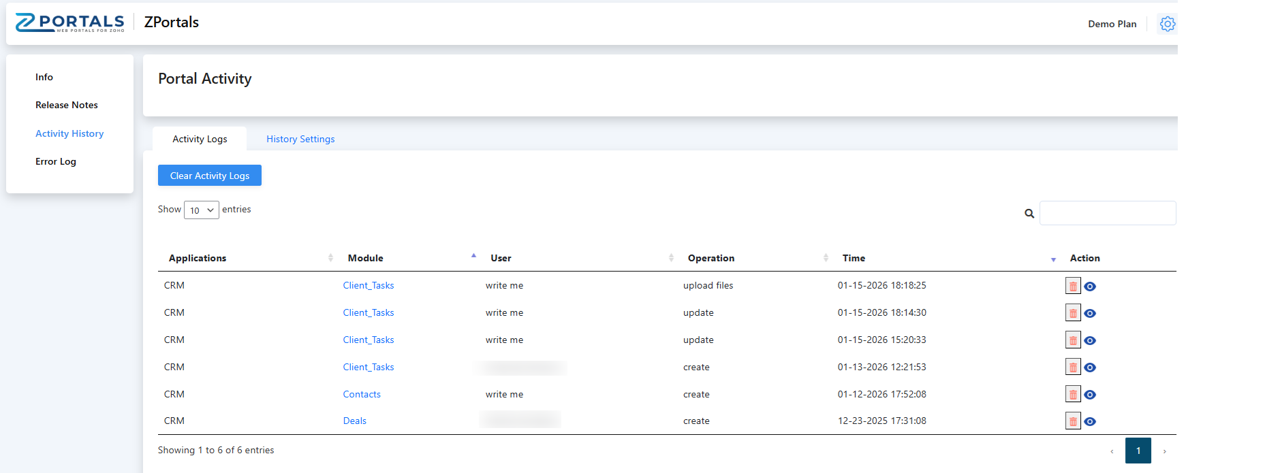Switch to the History Settings tab
Image resolution: width=1282 pixels, height=473 pixels.
pos(300,139)
